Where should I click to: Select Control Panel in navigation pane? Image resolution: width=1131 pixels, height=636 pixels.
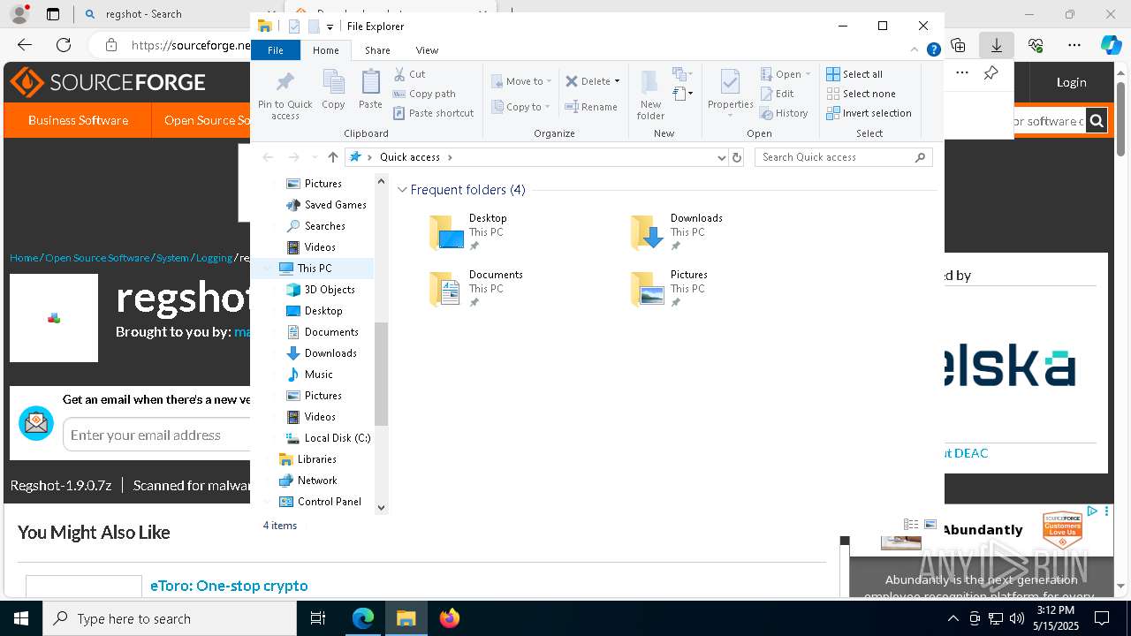pos(320,502)
